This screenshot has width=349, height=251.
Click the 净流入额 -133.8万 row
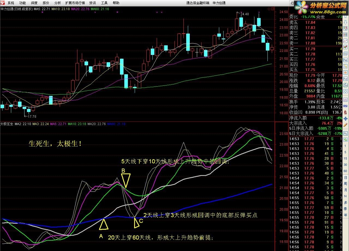pos(315,118)
